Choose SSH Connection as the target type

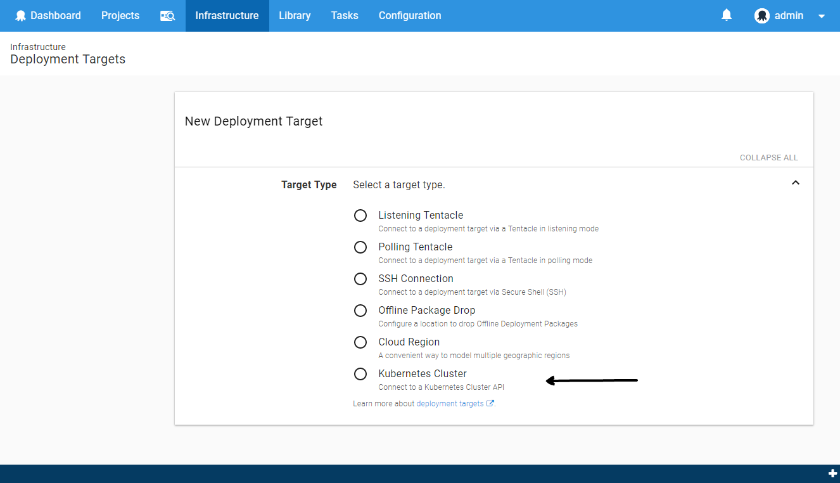coord(360,279)
